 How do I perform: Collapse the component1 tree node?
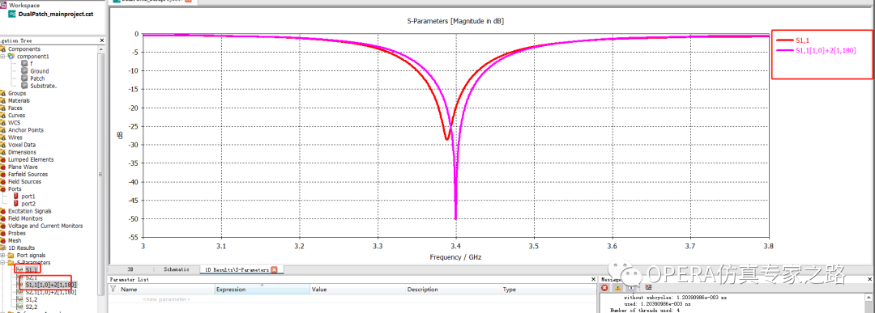3,57
